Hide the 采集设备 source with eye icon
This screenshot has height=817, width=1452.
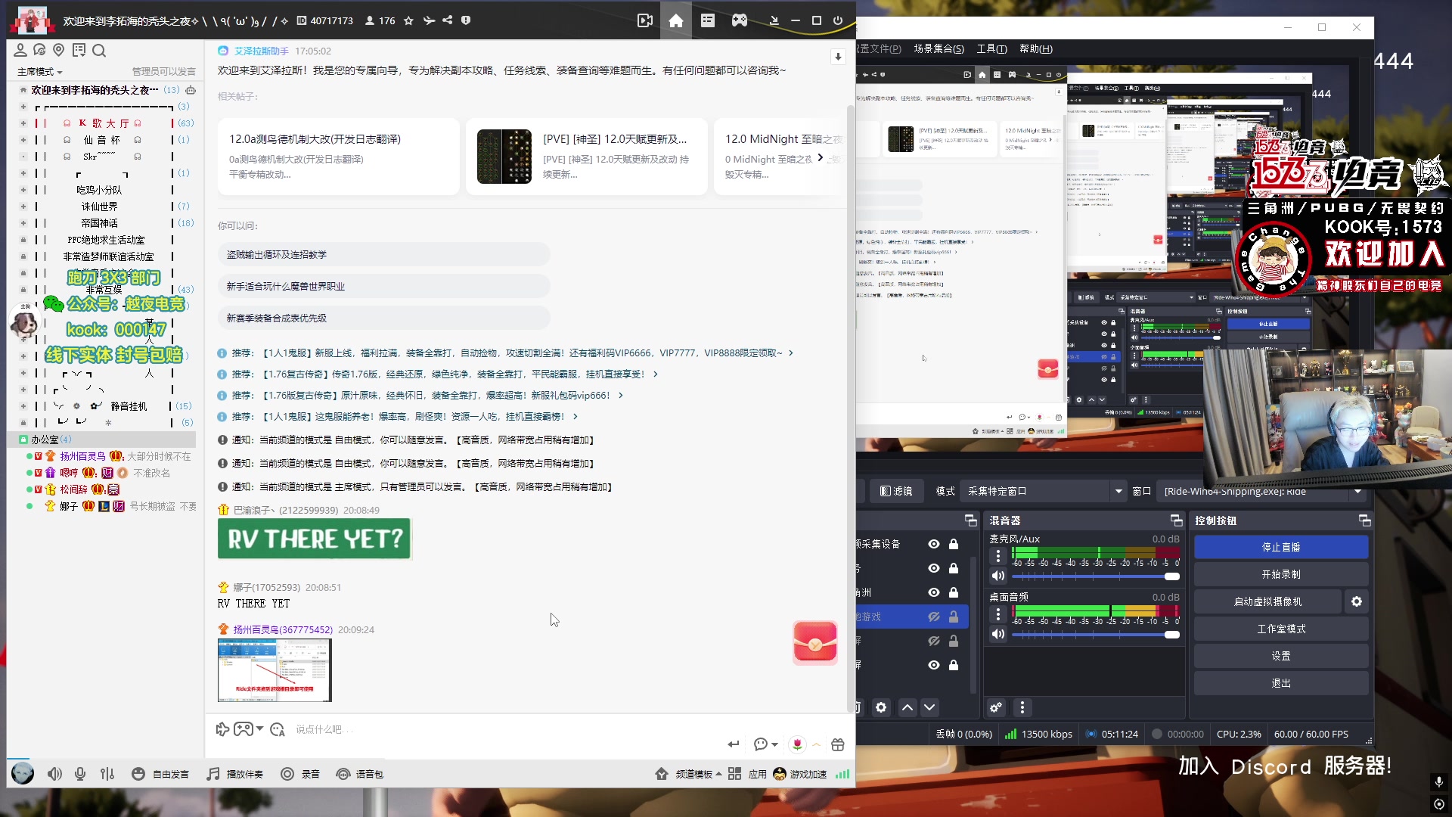coord(934,544)
